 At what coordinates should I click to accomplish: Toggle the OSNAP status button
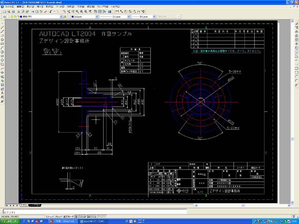pyautogui.click(x=83, y=217)
